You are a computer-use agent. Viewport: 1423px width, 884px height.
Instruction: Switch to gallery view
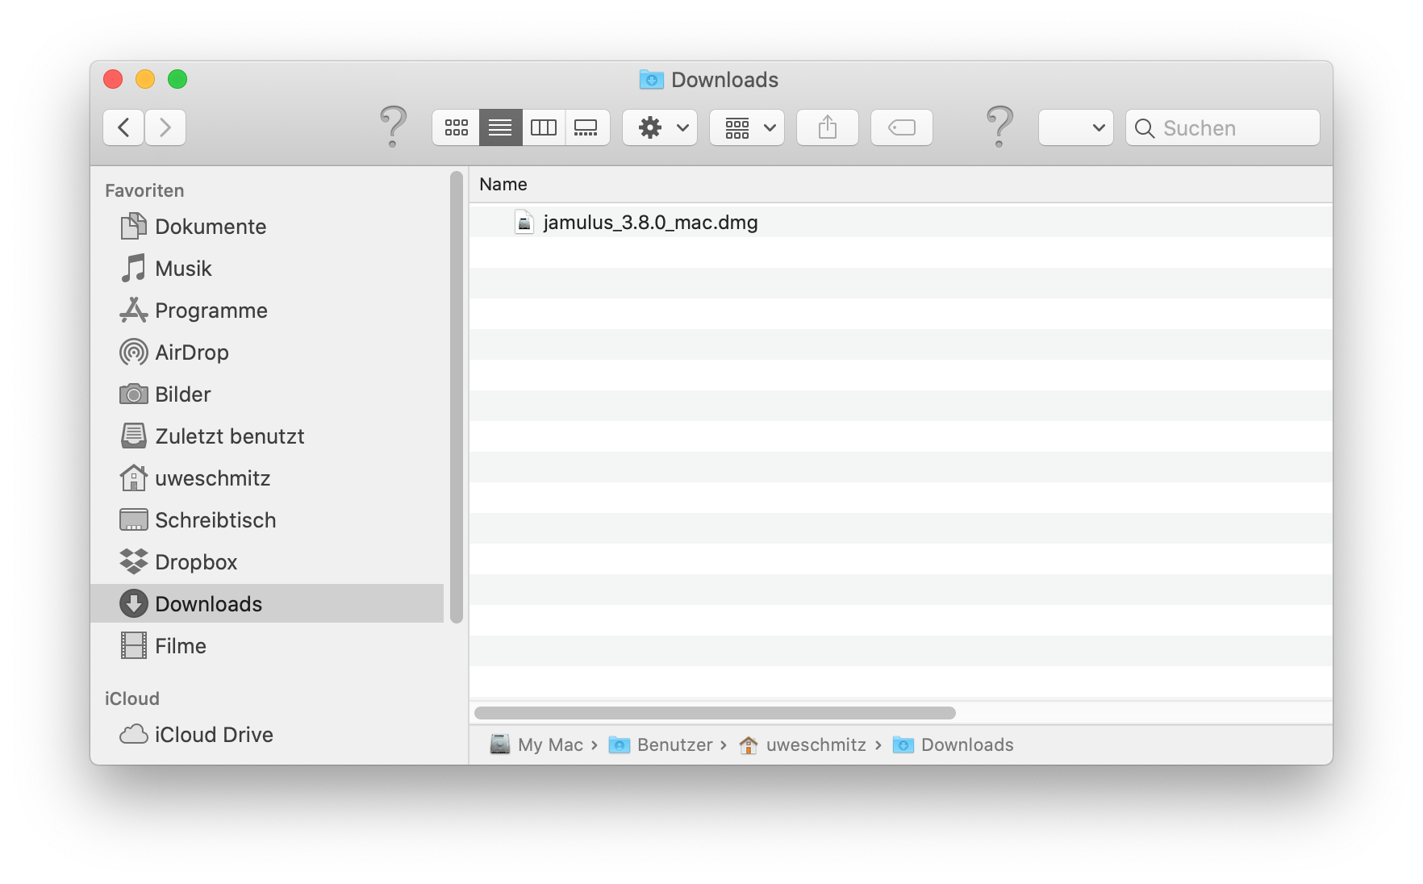[x=586, y=127]
